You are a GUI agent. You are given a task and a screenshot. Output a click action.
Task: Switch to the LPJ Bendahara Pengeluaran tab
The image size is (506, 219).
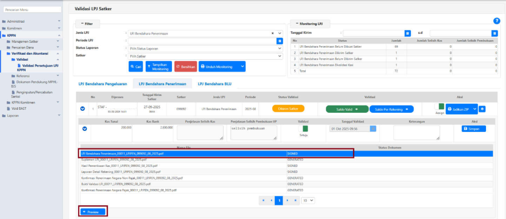click(x=102, y=83)
